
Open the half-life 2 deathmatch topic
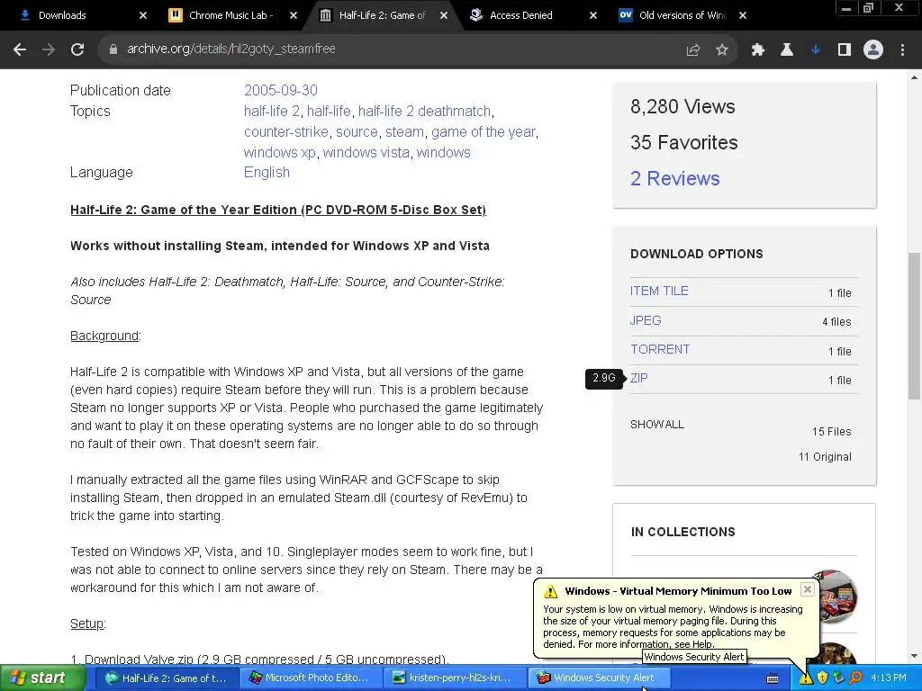pos(425,111)
